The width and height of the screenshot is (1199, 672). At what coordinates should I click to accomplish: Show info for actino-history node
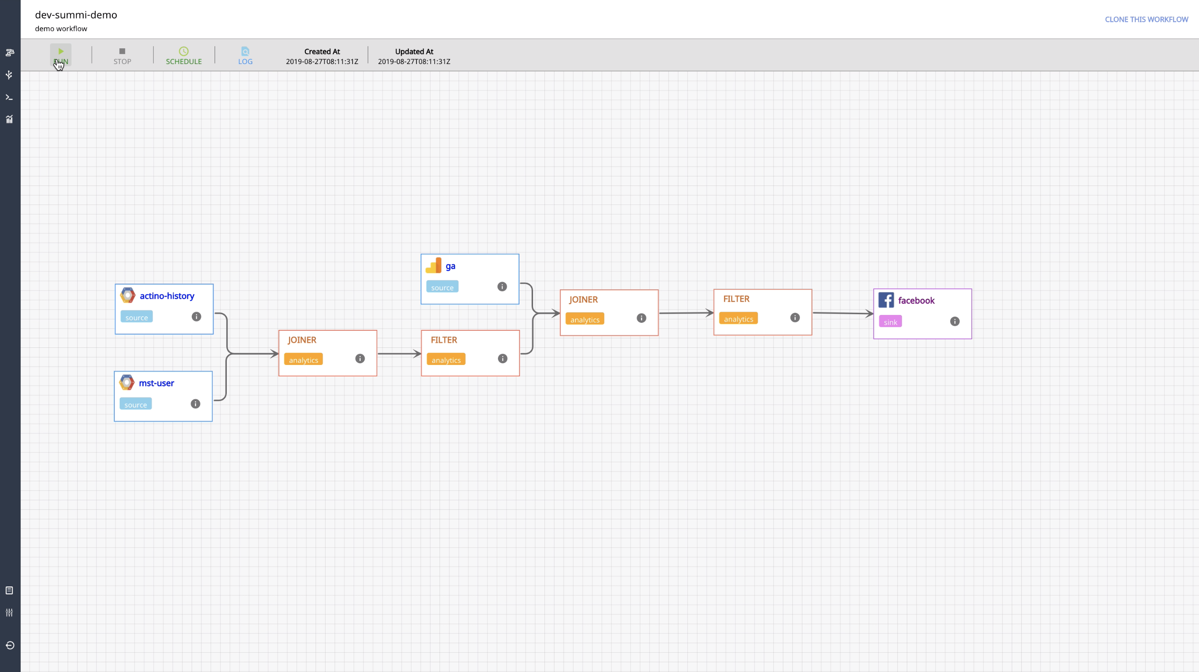coord(197,316)
